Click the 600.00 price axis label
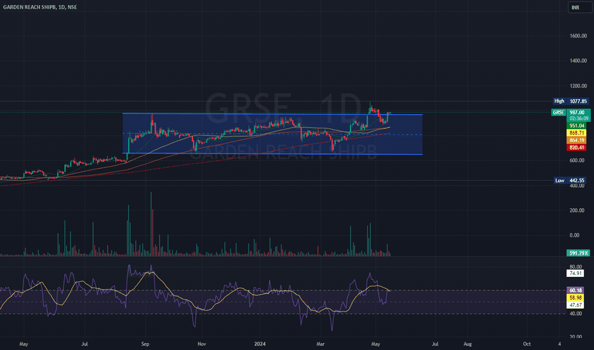The image size is (594, 350). coord(577,160)
